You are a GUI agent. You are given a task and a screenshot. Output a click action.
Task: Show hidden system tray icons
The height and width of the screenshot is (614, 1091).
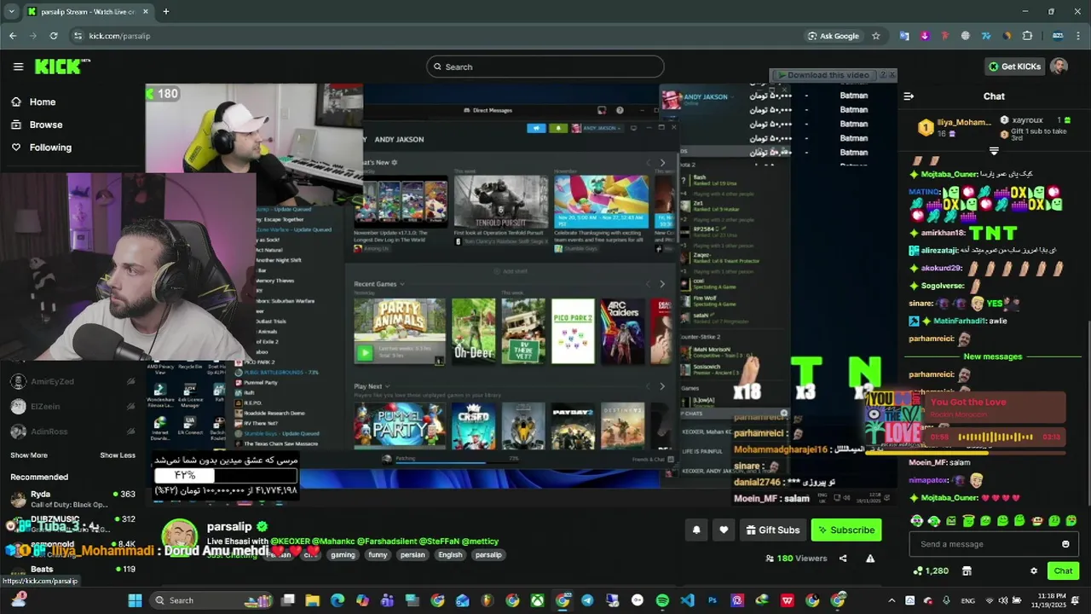coord(892,600)
